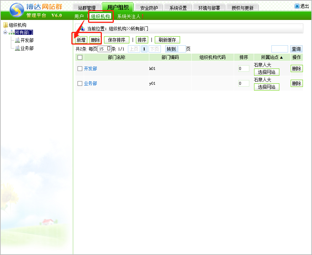
Task: Click the 业务部 building icon in tree
Action: tap(17, 48)
